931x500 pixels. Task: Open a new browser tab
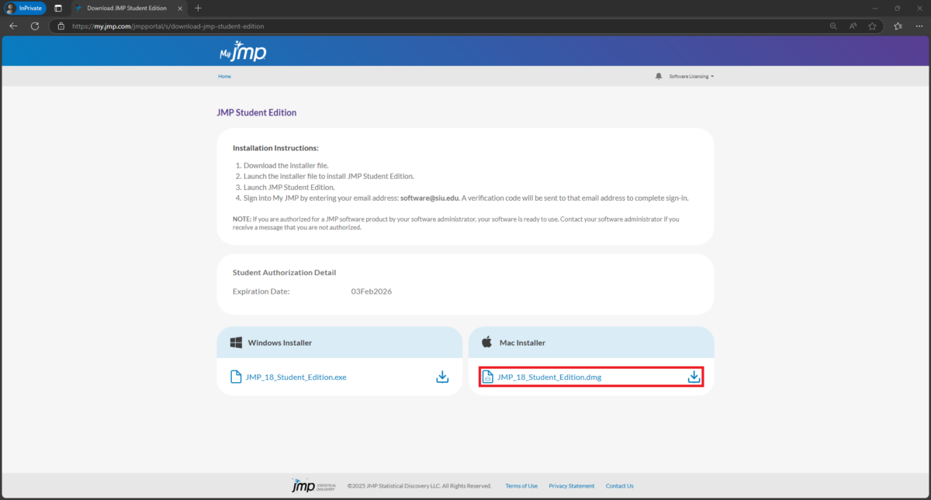tap(197, 9)
